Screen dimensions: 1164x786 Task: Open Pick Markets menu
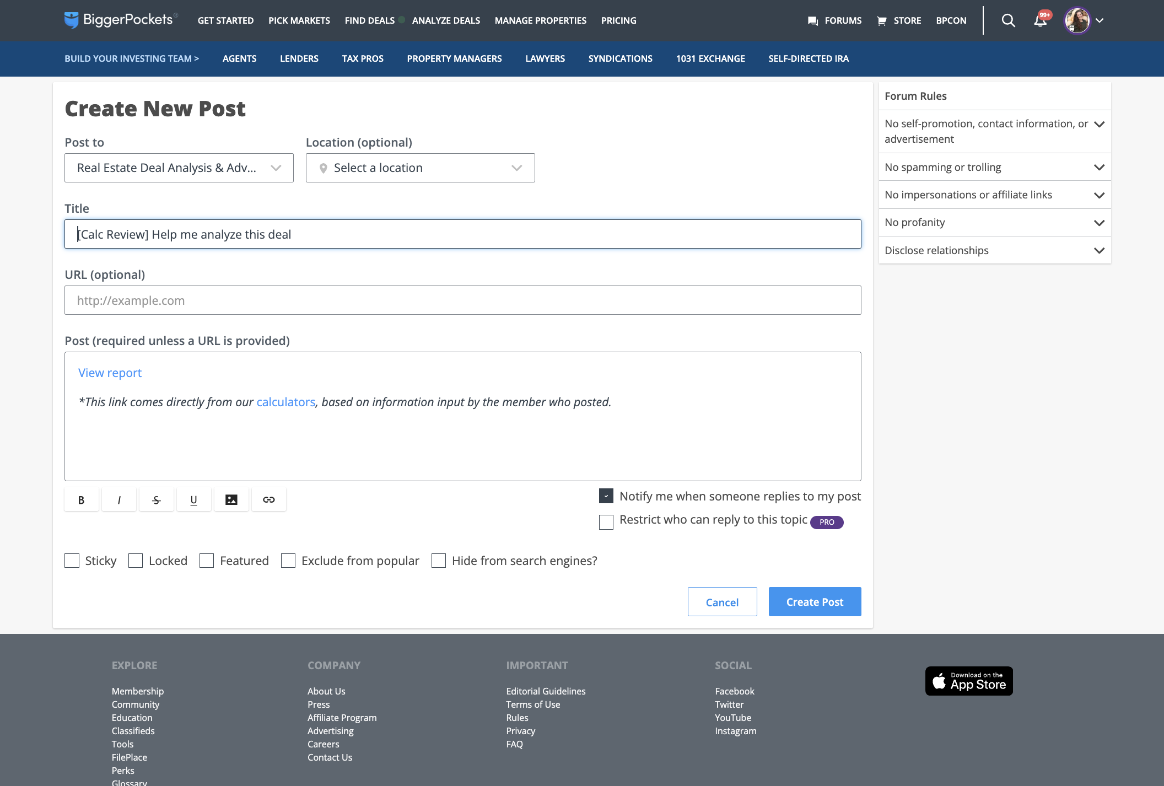[299, 20]
